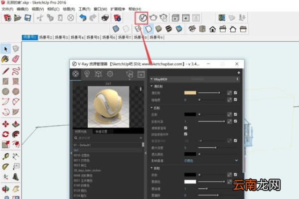299x199 pixels.
Task: Click the diffuse beige color swatch
Action: coord(190,93)
